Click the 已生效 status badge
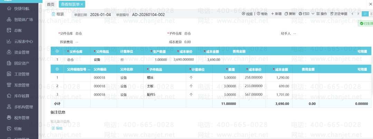 coord(365,23)
